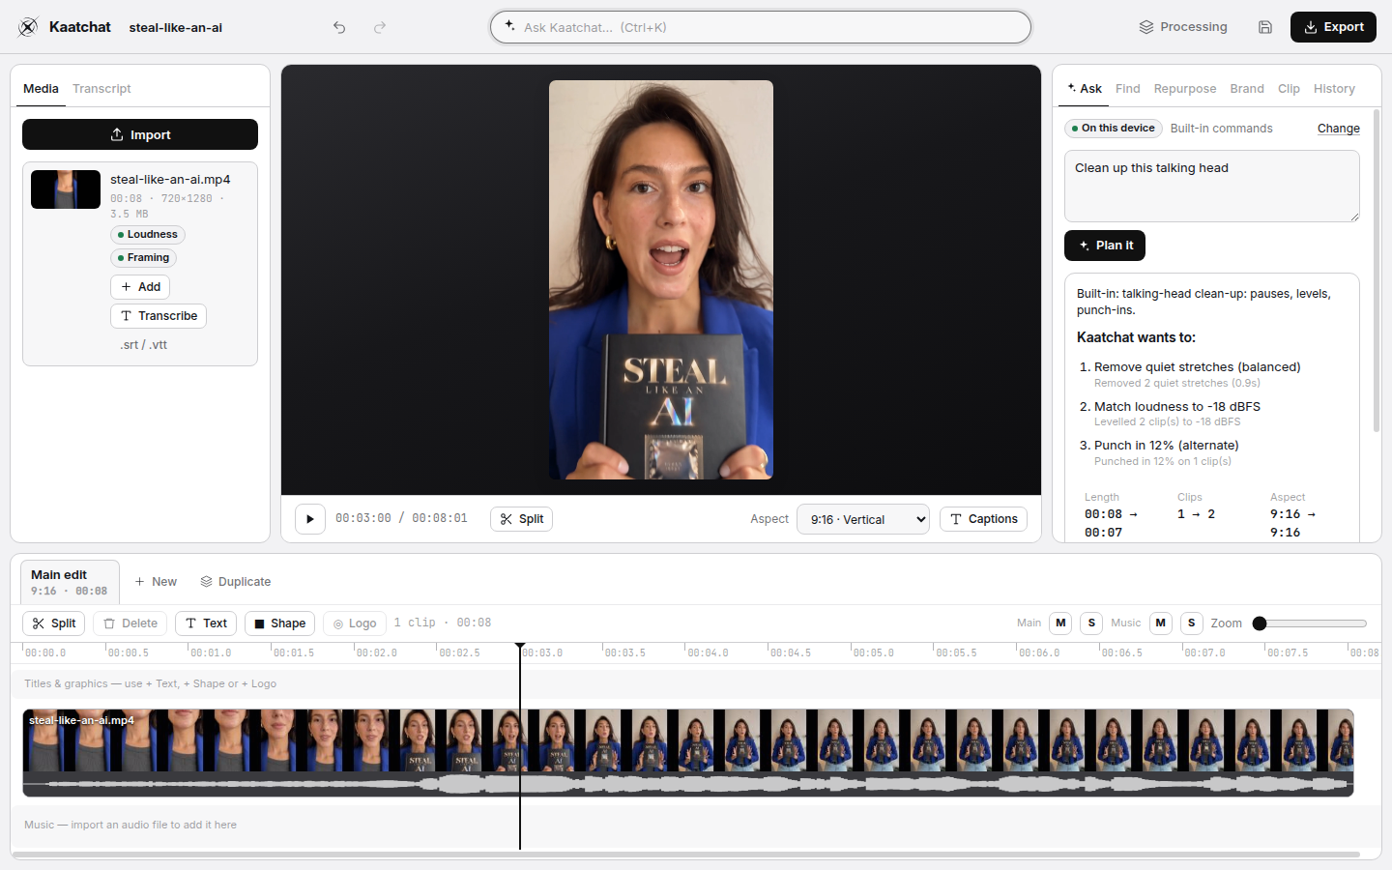
Task: Mute the Music track
Action: pyautogui.click(x=1161, y=623)
